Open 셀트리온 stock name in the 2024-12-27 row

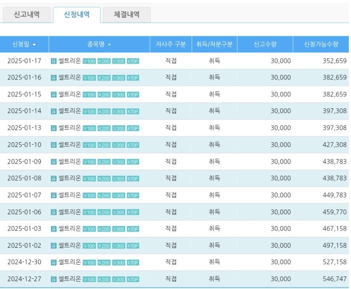(70, 279)
